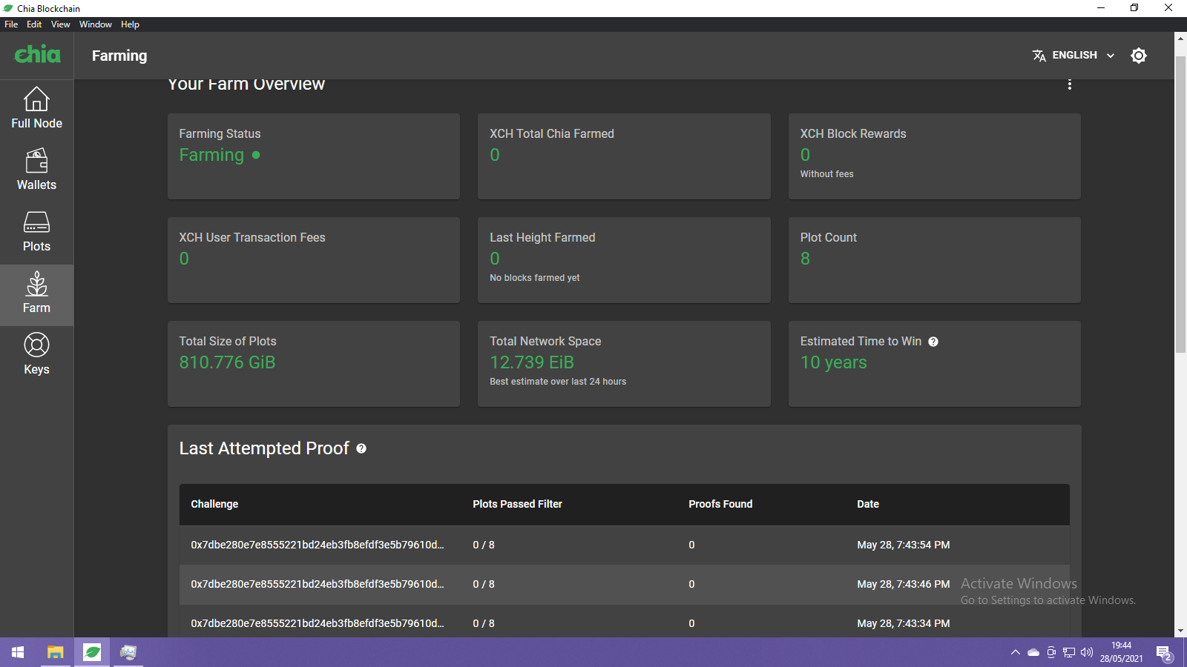The width and height of the screenshot is (1187, 667).
Task: Click the Chia logo
Action: tap(37, 54)
